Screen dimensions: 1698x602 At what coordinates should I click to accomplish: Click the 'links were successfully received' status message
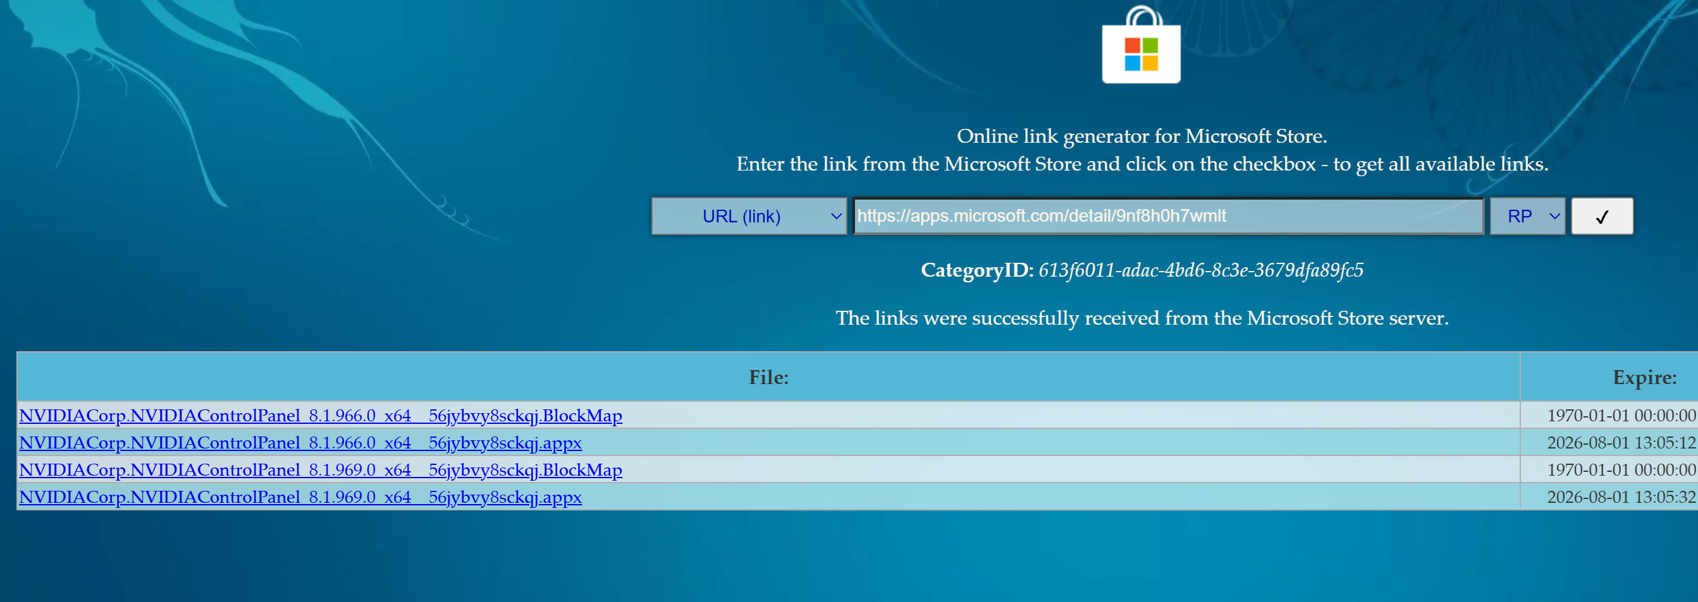pos(1142,318)
